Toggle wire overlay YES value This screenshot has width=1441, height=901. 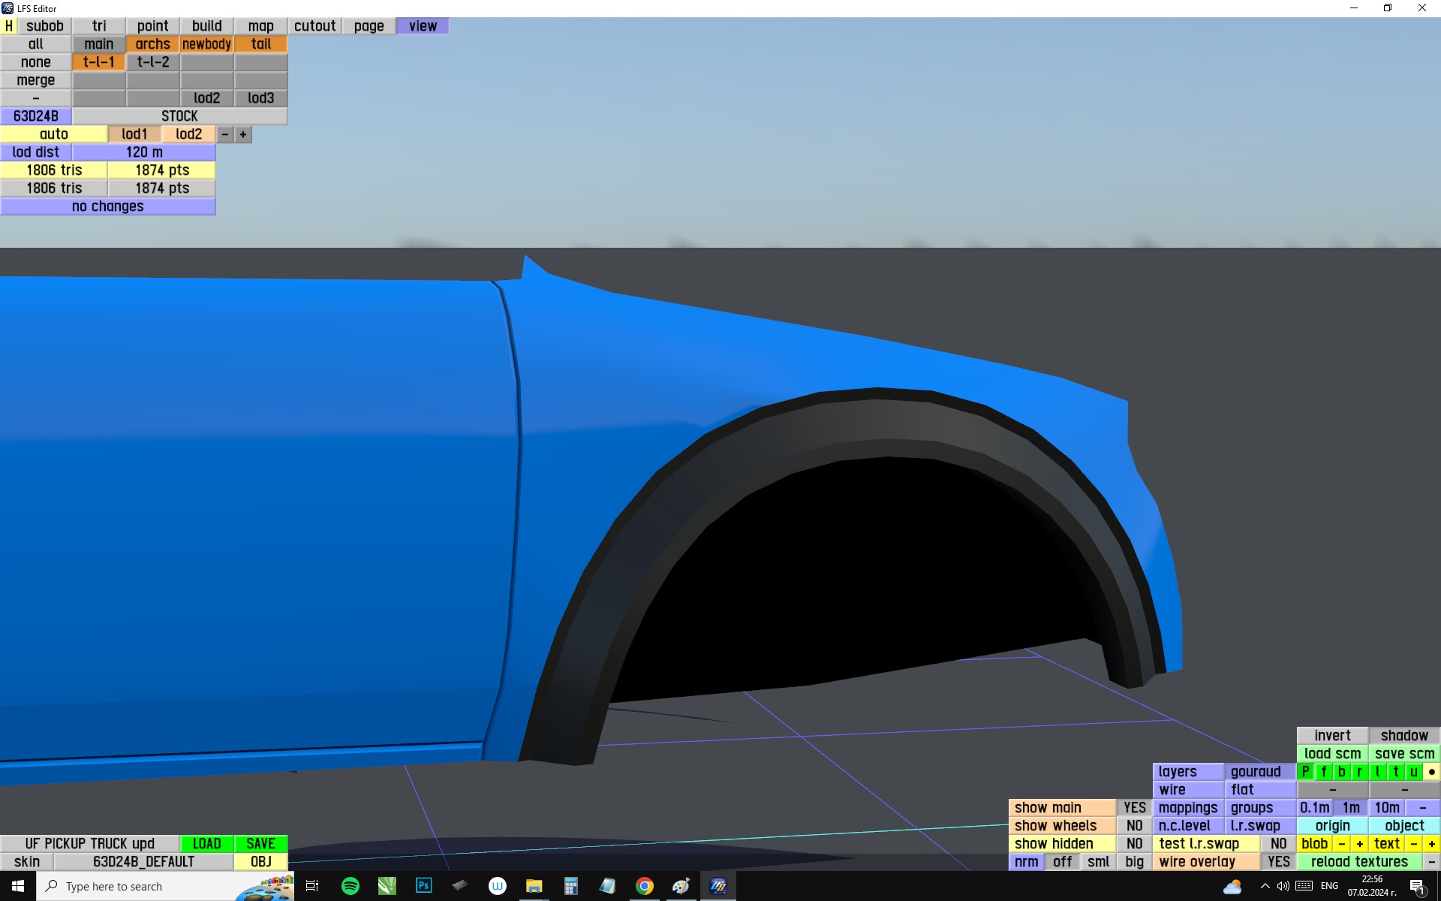tap(1278, 862)
